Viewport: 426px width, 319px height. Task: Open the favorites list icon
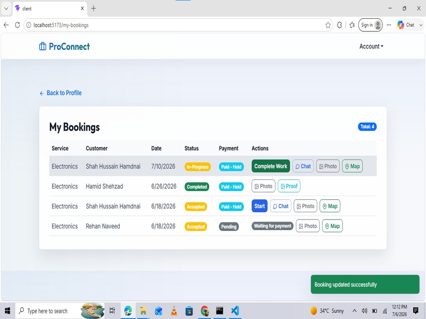pos(352,25)
